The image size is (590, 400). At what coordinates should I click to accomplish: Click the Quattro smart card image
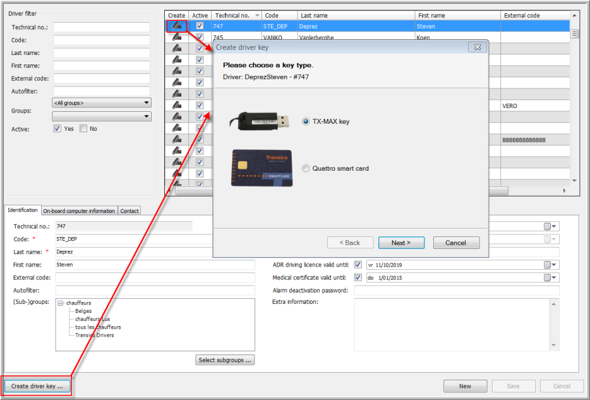coord(262,168)
